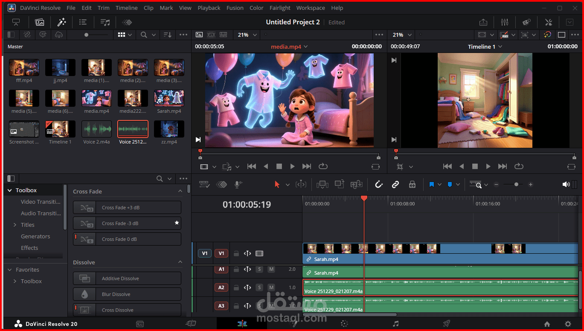This screenshot has height=331, width=584.
Task: Open the Effects magic wand panel
Action: (61, 22)
